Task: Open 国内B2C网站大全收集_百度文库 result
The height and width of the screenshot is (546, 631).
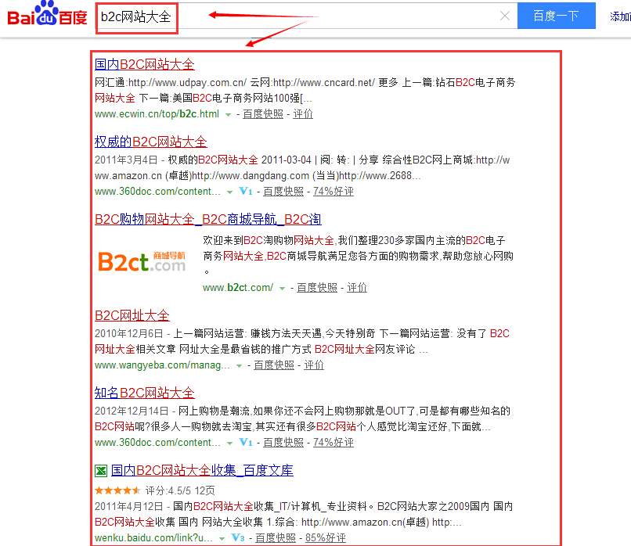Action: (202, 470)
